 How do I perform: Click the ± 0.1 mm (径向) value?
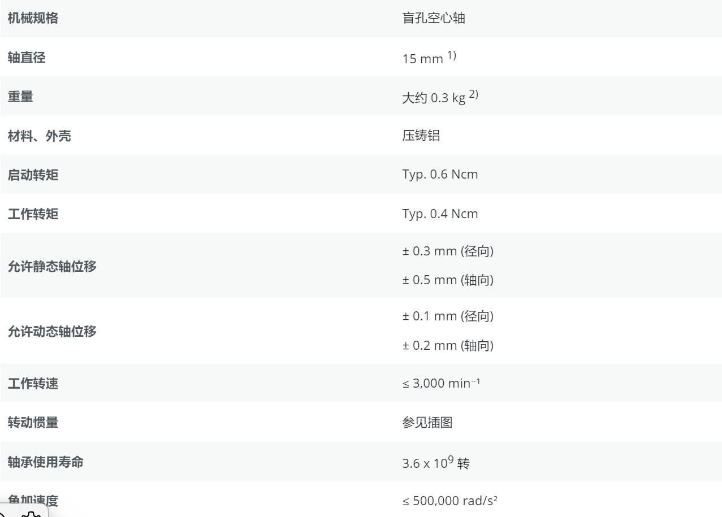tap(448, 317)
